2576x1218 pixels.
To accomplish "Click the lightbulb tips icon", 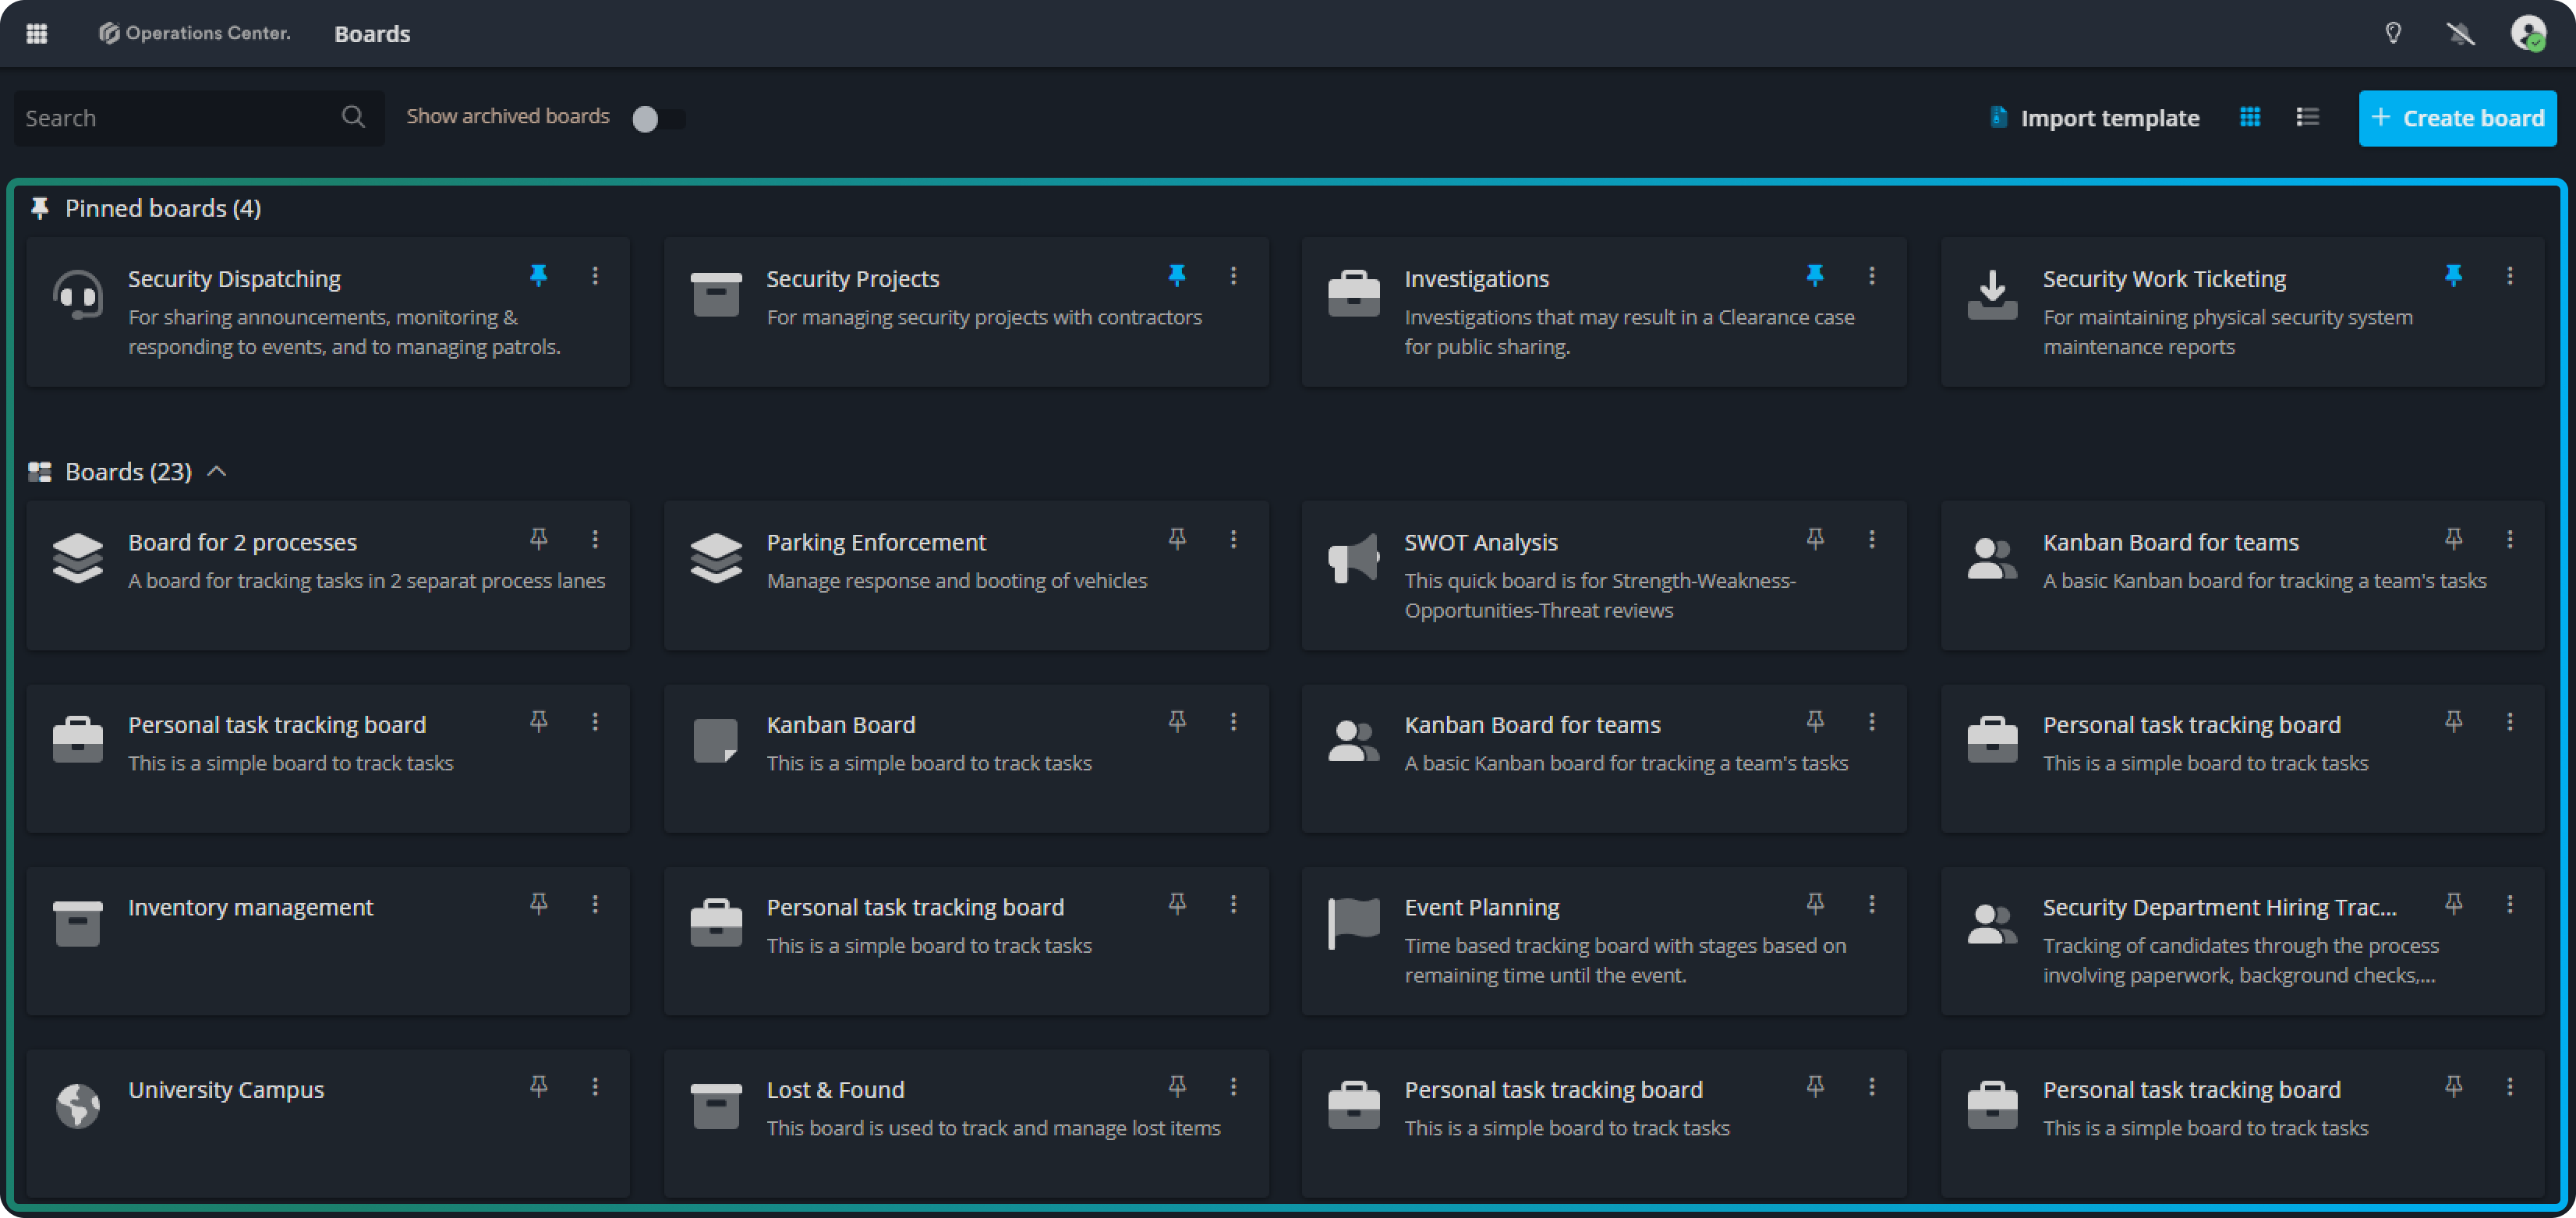I will pos(2393,34).
